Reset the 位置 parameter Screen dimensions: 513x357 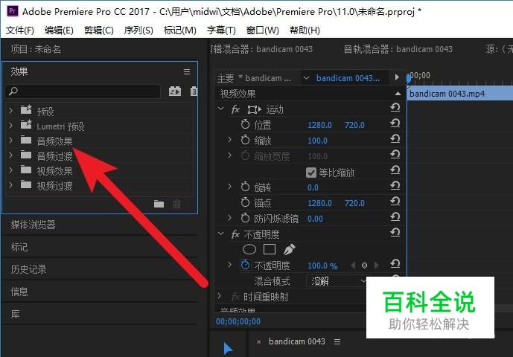[395, 123]
